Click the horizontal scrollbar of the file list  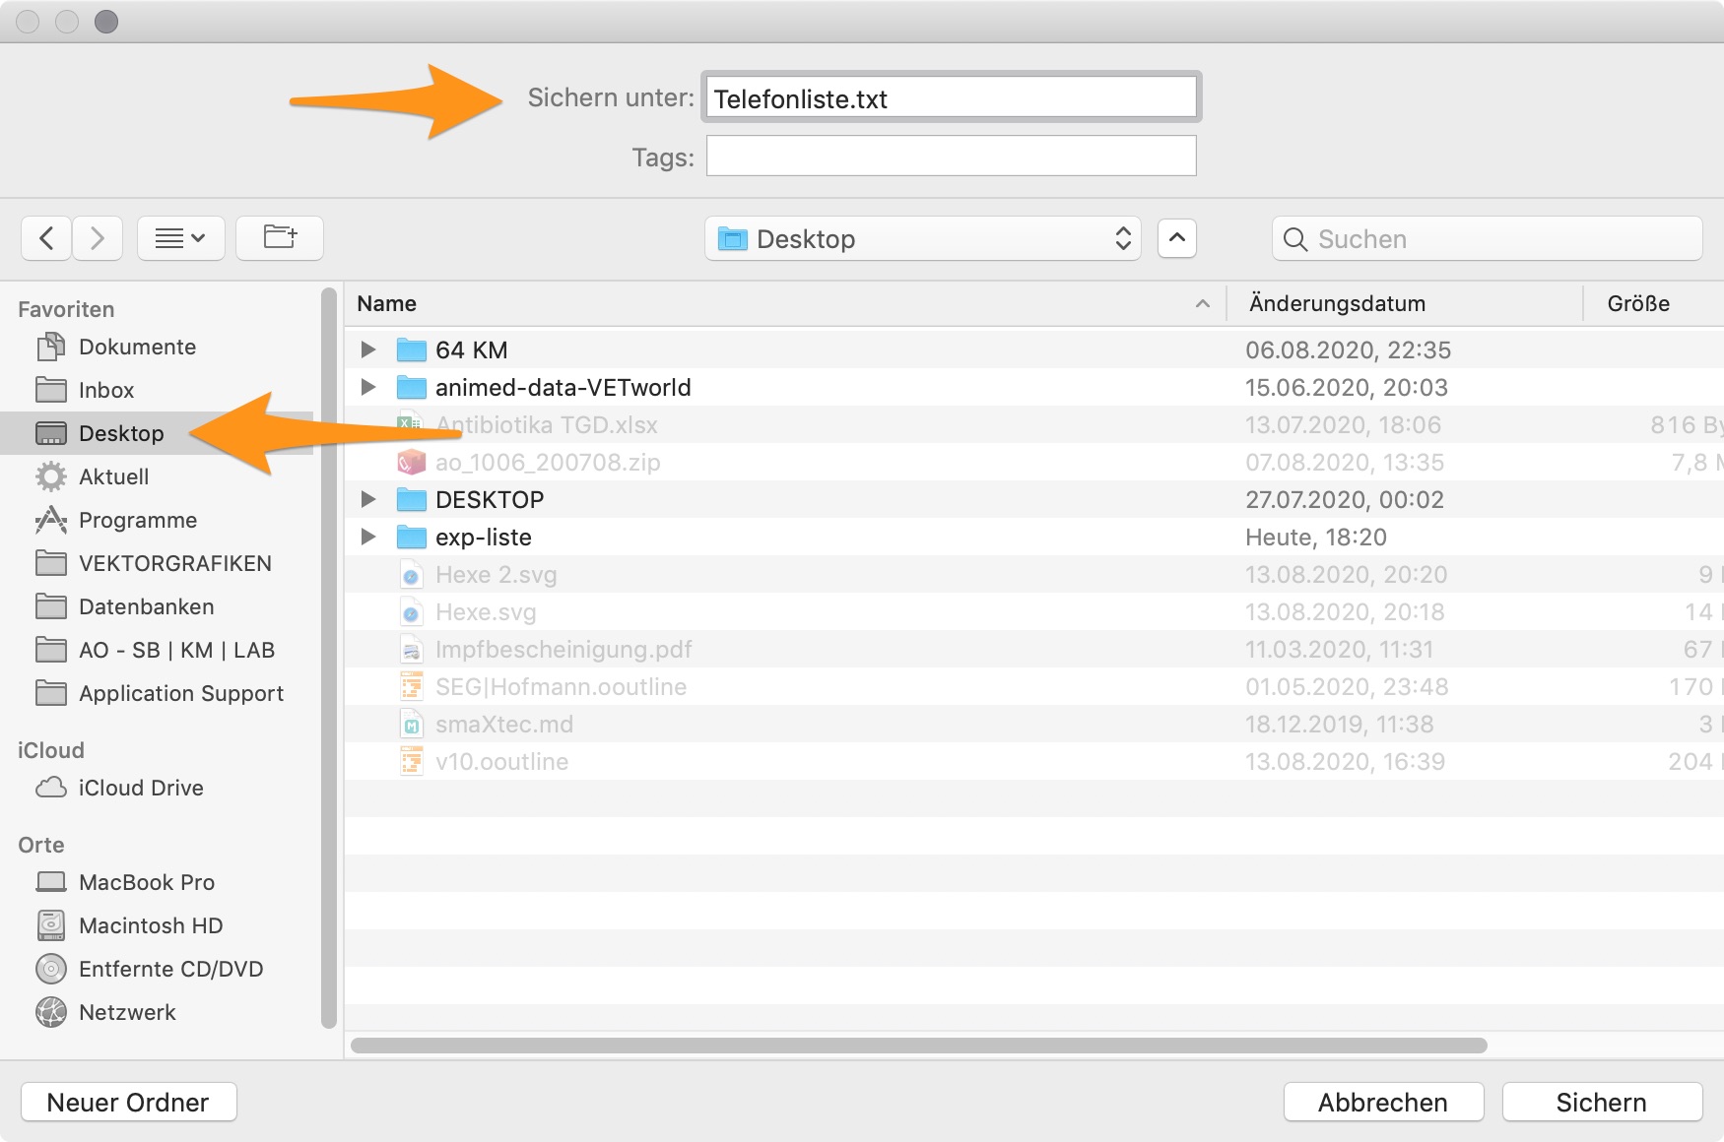click(918, 1046)
